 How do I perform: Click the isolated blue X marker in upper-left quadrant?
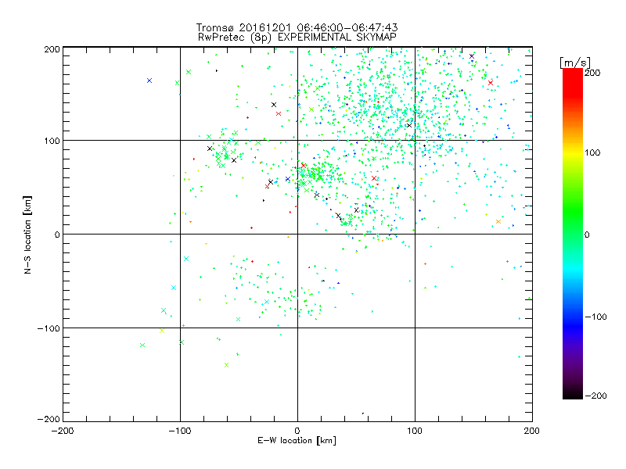(149, 81)
